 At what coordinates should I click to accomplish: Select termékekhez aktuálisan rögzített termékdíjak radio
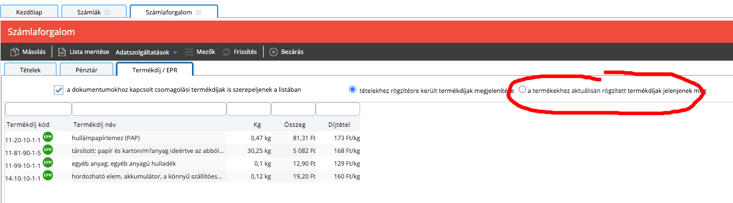[x=522, y=89]
